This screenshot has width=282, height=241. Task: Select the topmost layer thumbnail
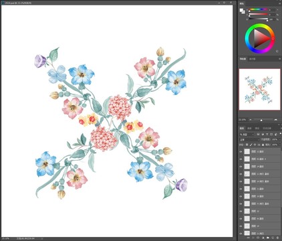247,151
